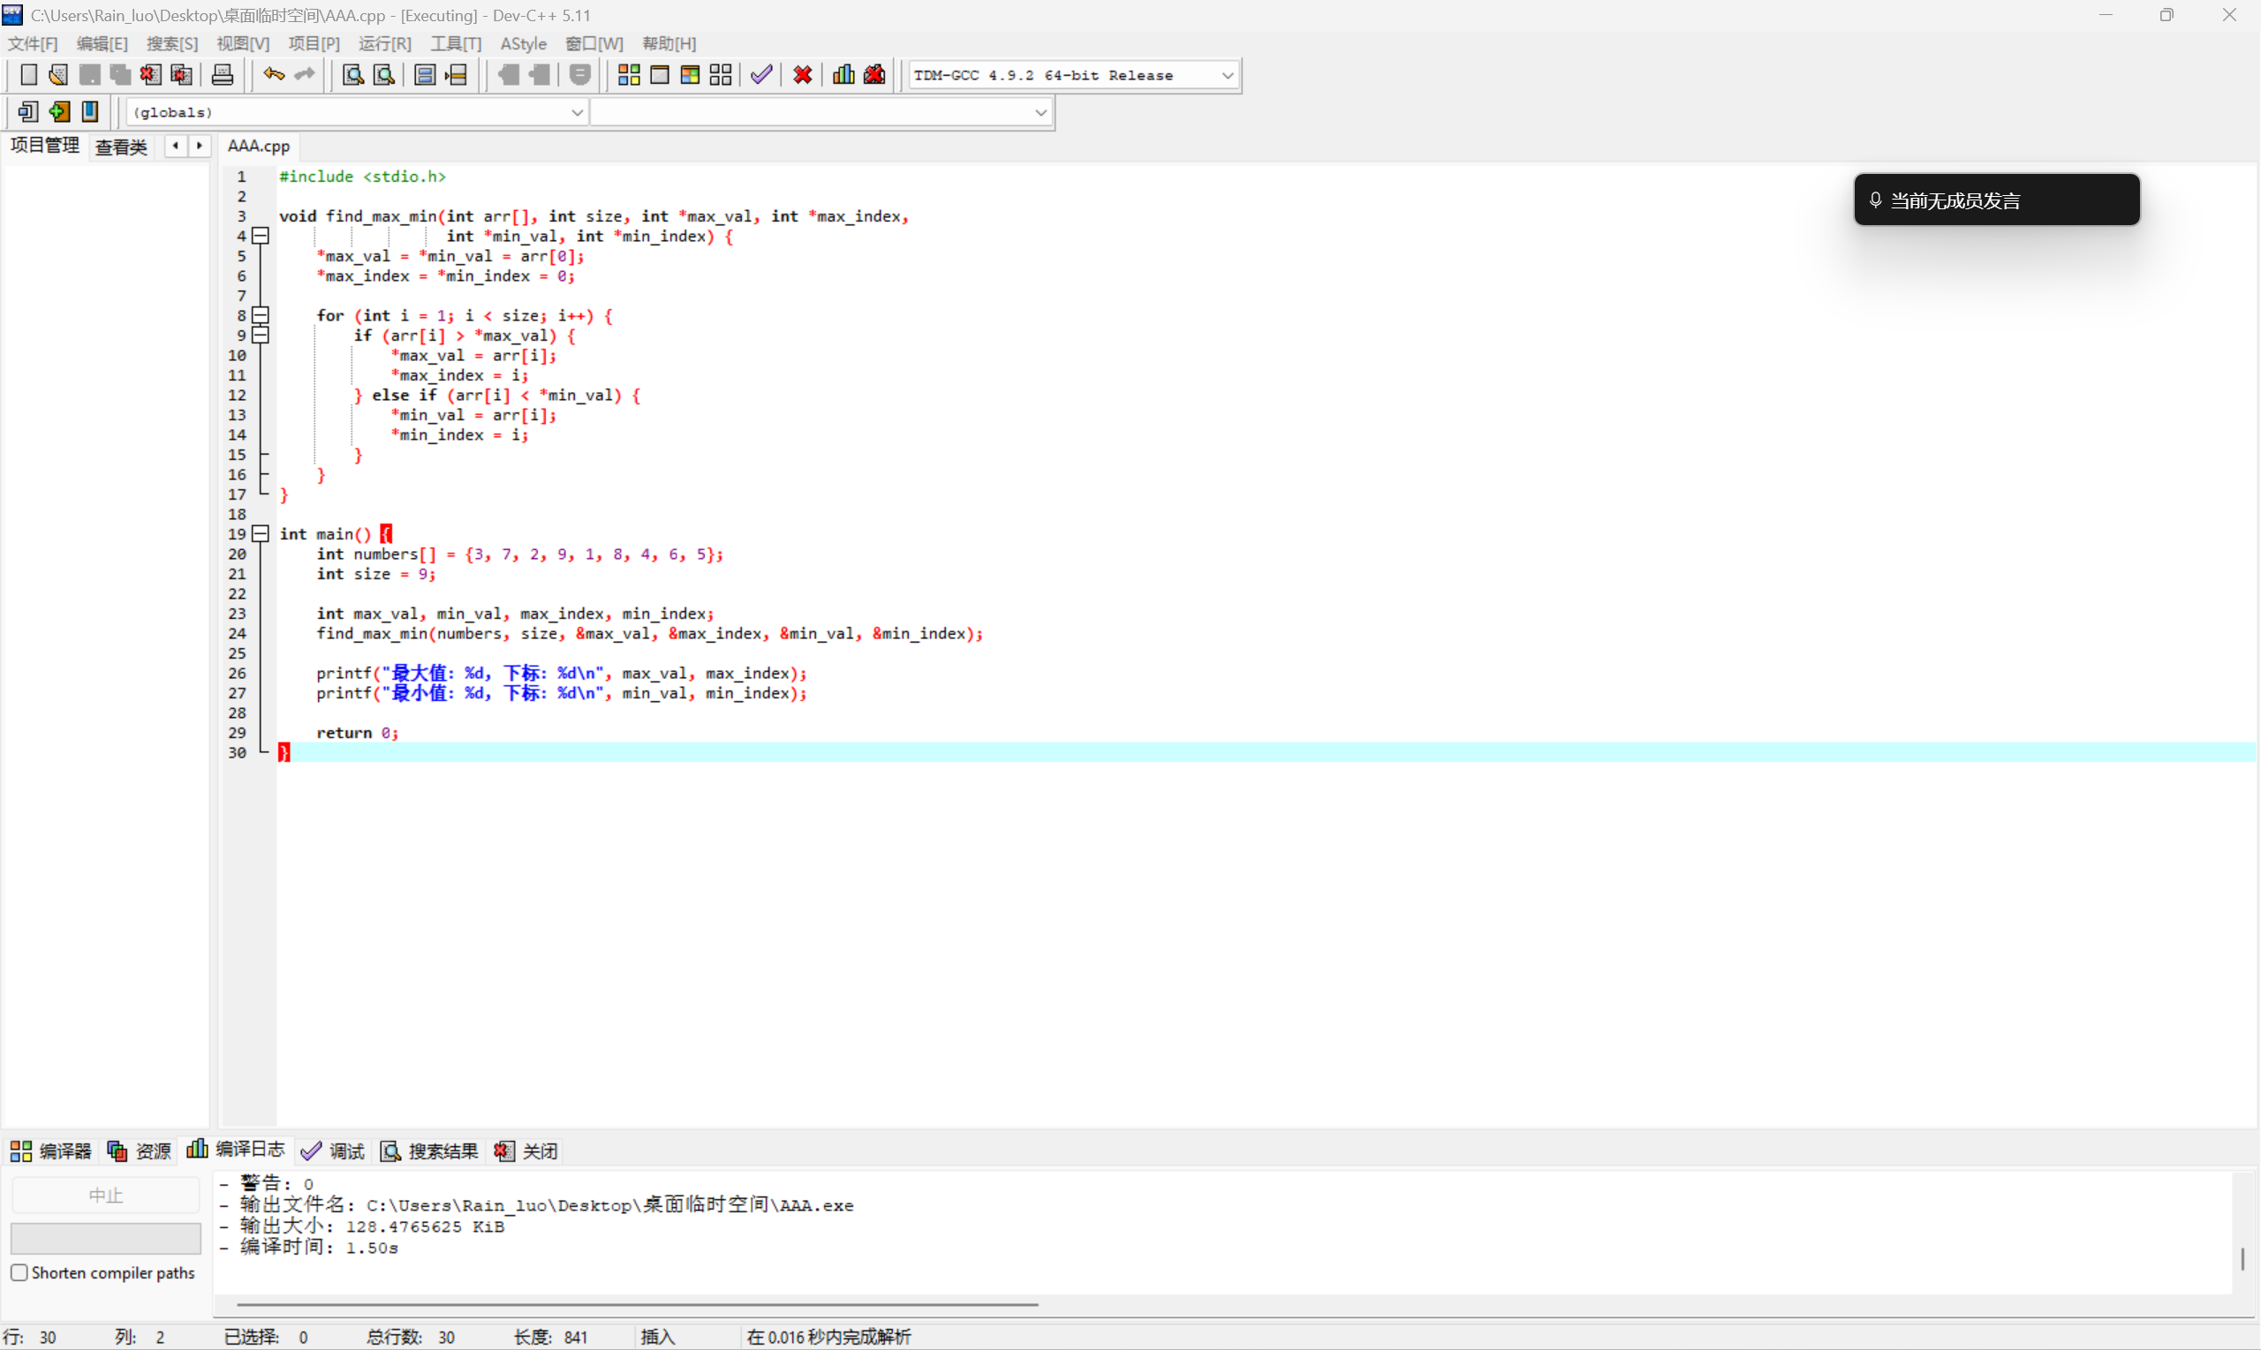This screenshot has height=1350, width=2261.
Task: Open profile analysis bar chart icon
Action: 843,74
